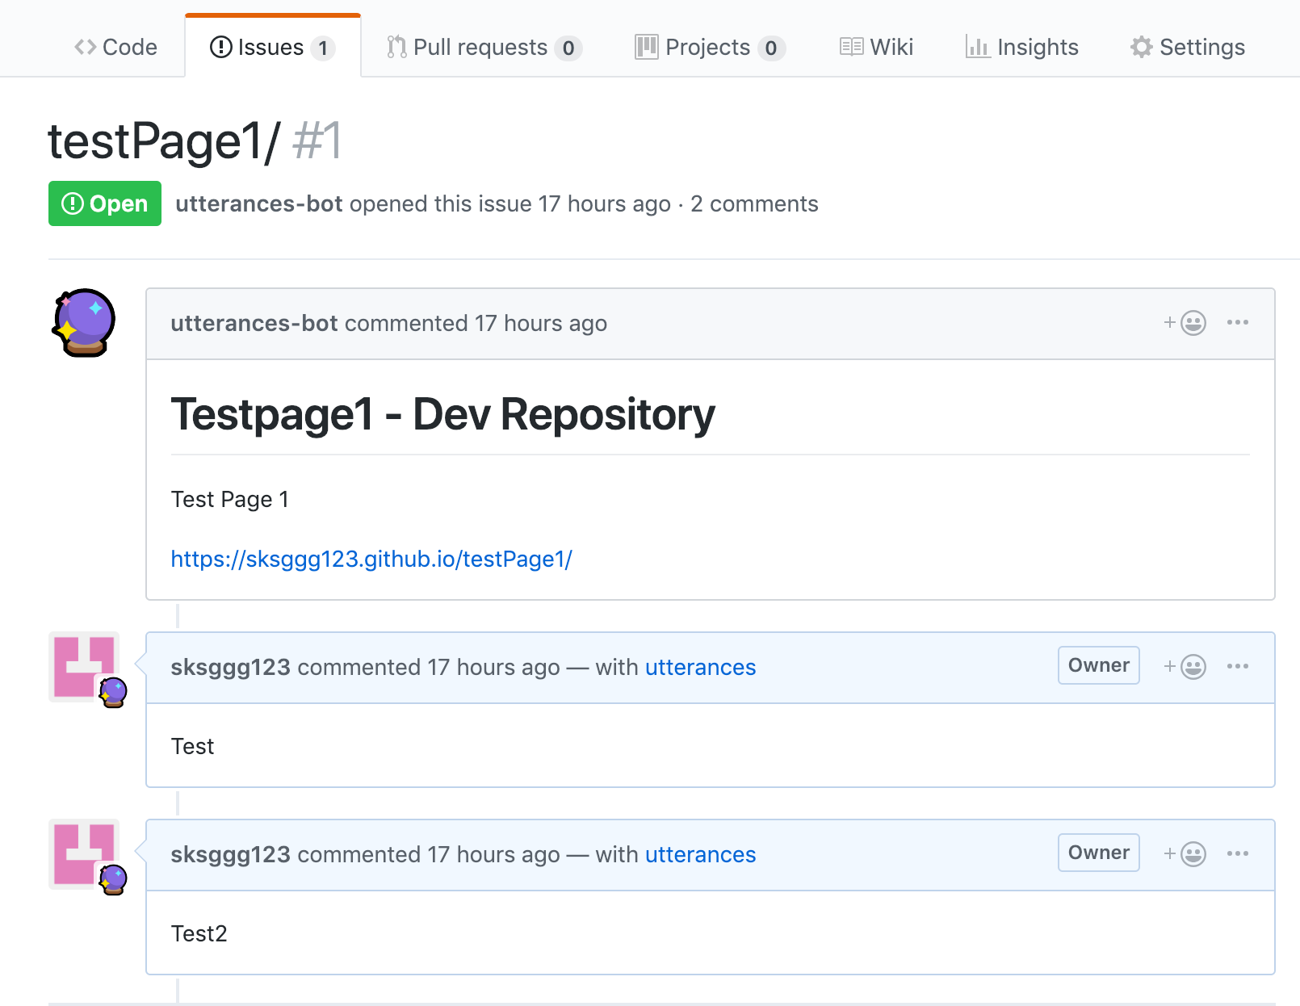Add reaction to the Test2 comment
Screen dimensions: 1300x1006
[1185, 854]
